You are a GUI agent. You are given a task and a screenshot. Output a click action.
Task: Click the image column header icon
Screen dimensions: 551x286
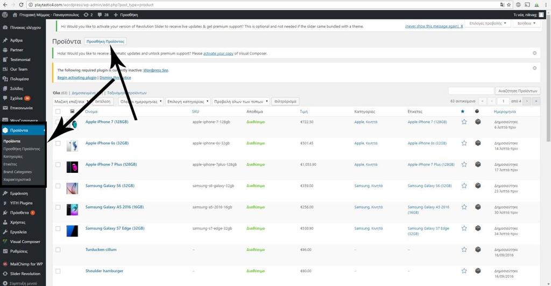click(72, 111)
